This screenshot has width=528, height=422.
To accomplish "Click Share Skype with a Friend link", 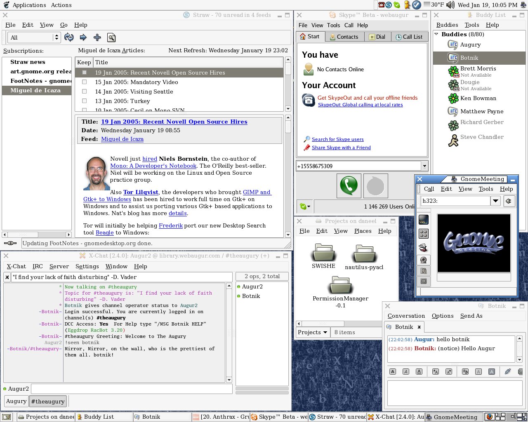I will point(341,148).
